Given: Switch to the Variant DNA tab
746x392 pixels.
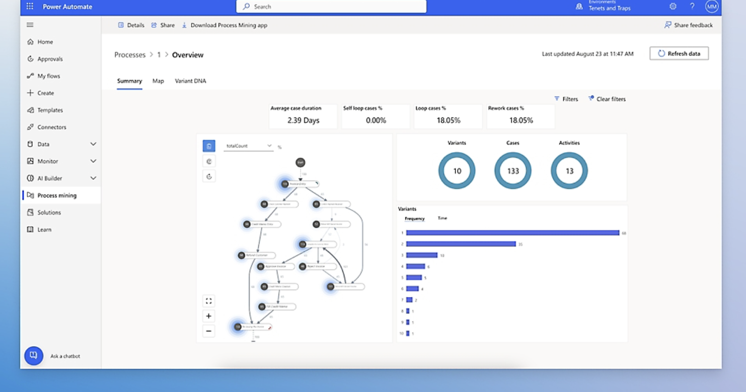Looking at the screenshot, I should click(x=190, y=81).
